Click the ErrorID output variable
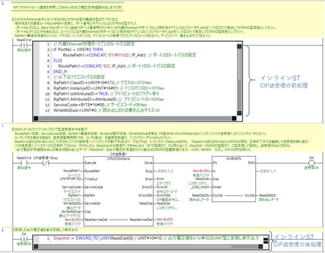 [162, 187]
